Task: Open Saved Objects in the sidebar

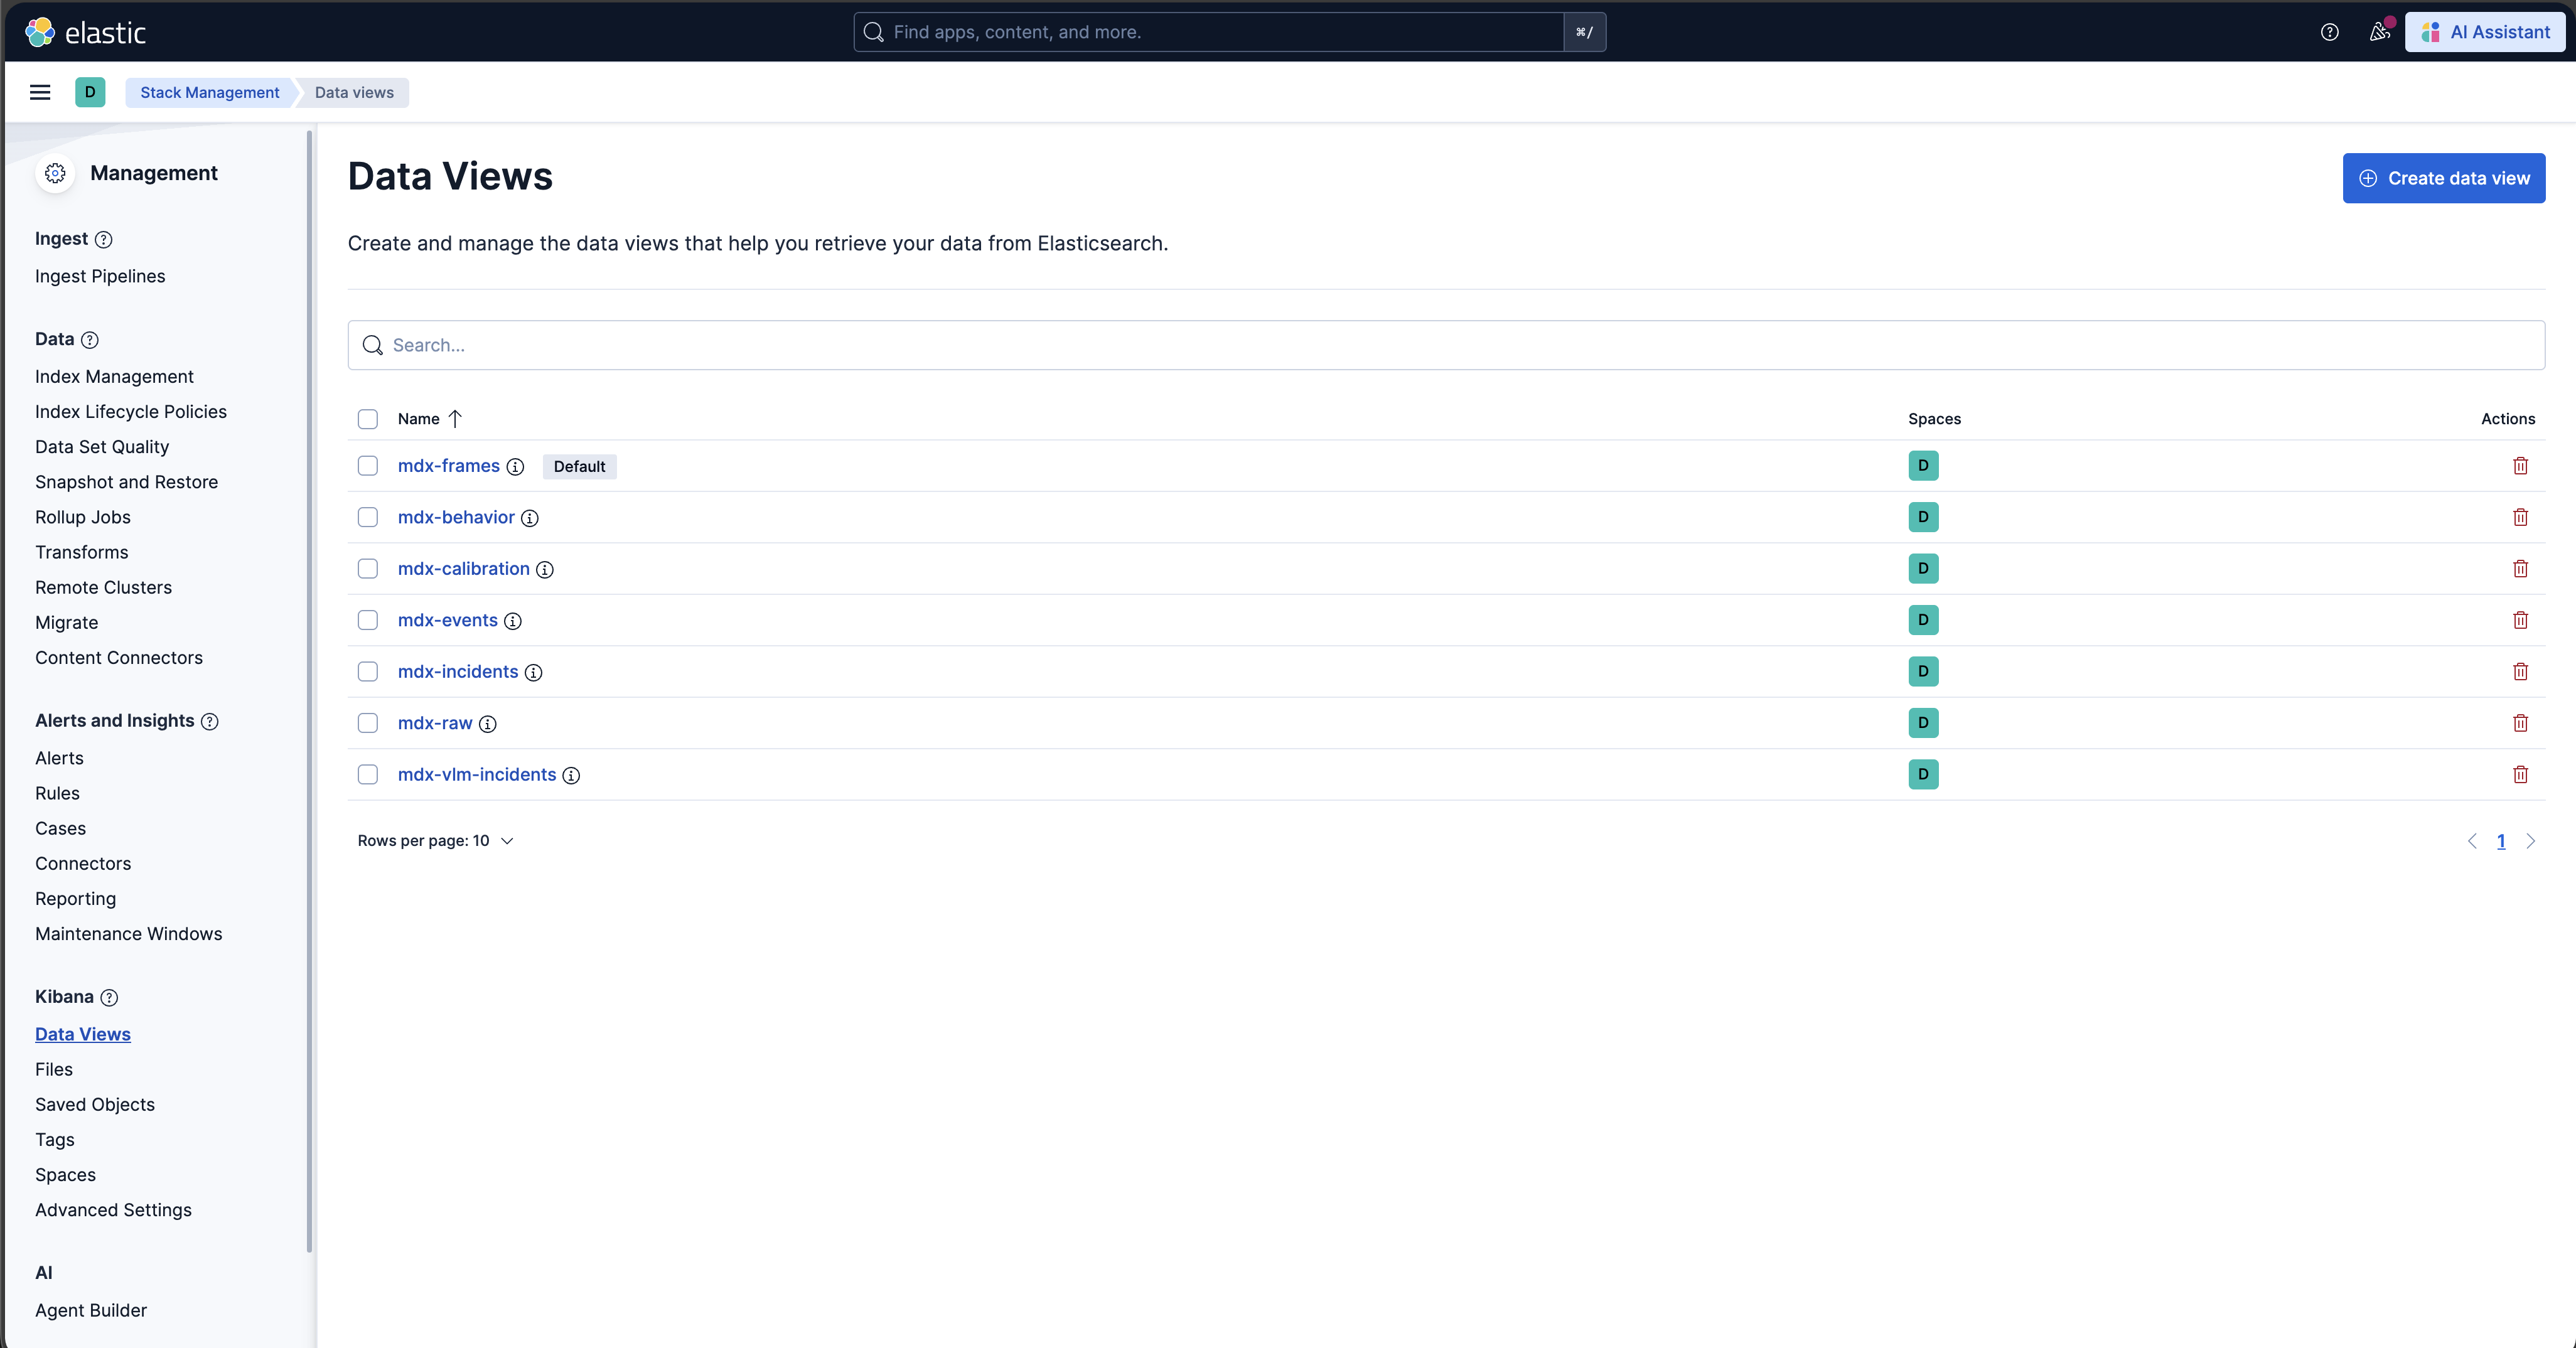Action: pyautogui.click(x=95, y=1104)
